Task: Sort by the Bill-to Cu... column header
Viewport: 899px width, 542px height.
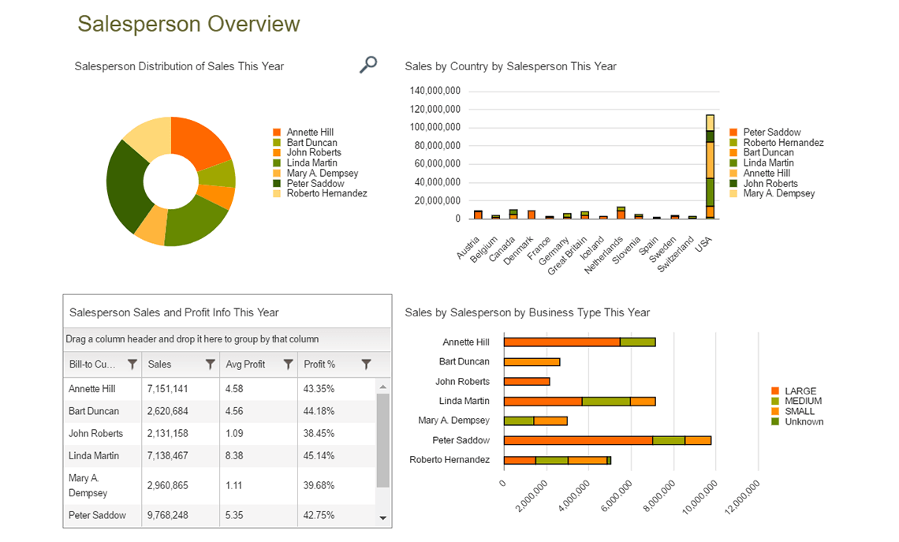Action: (92, 364)
